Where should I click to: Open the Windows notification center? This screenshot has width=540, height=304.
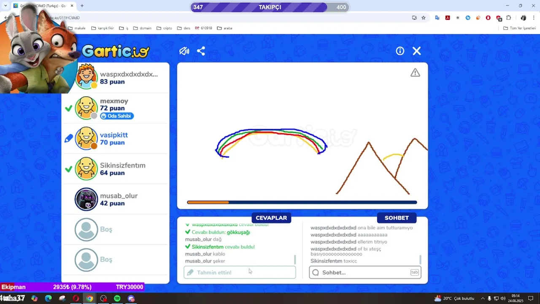(x=531, y=299)
